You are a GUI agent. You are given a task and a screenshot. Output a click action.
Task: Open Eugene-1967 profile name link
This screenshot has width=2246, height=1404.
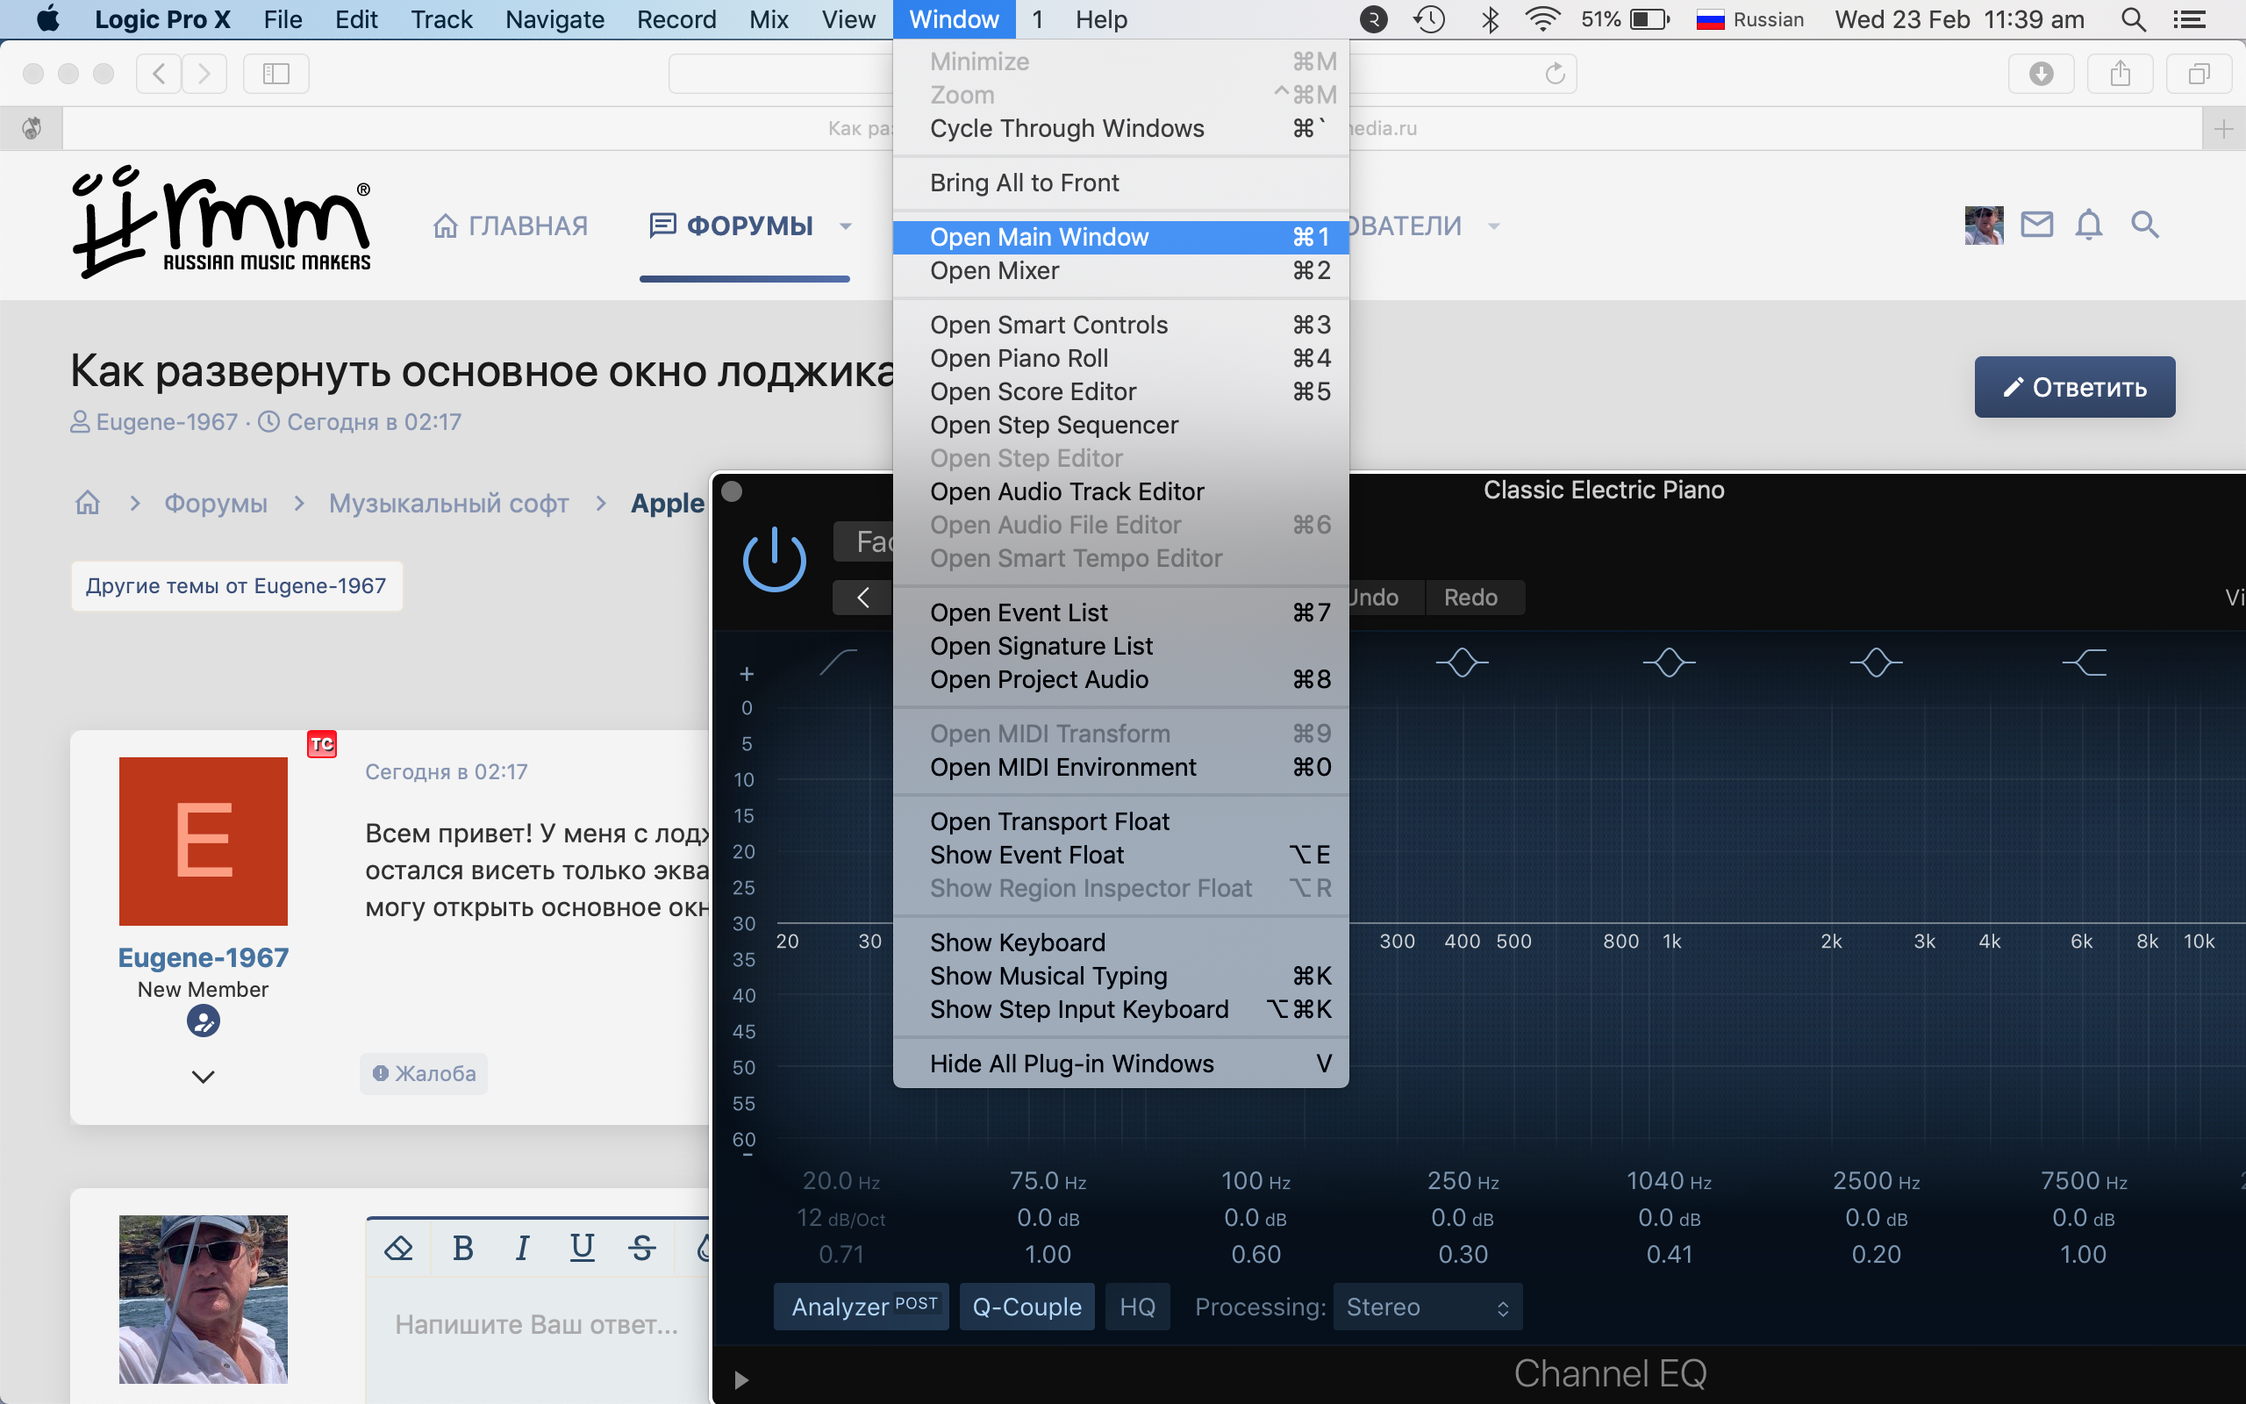(x=204, y=957)
